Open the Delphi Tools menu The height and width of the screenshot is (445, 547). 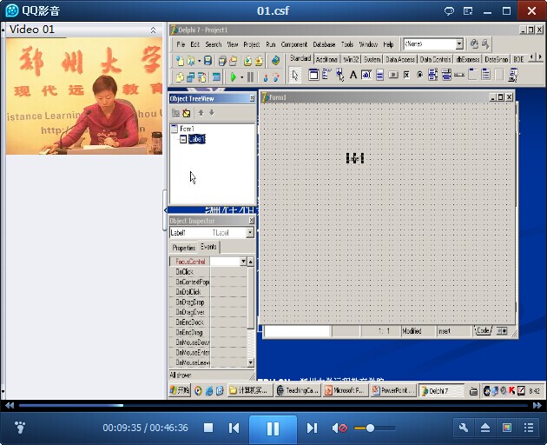pos(347,44)
